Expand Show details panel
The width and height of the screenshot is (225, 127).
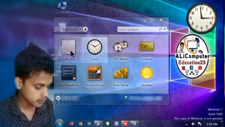click(67, 98)
